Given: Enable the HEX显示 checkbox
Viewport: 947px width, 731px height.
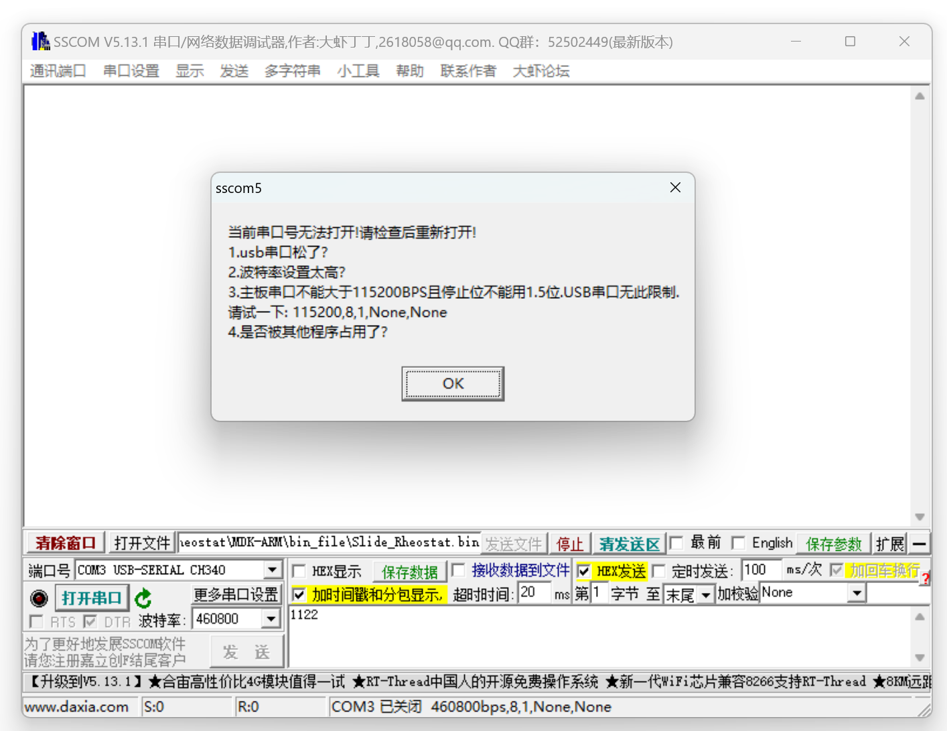Looking at the screenshot, I should (x=299, y=571).
